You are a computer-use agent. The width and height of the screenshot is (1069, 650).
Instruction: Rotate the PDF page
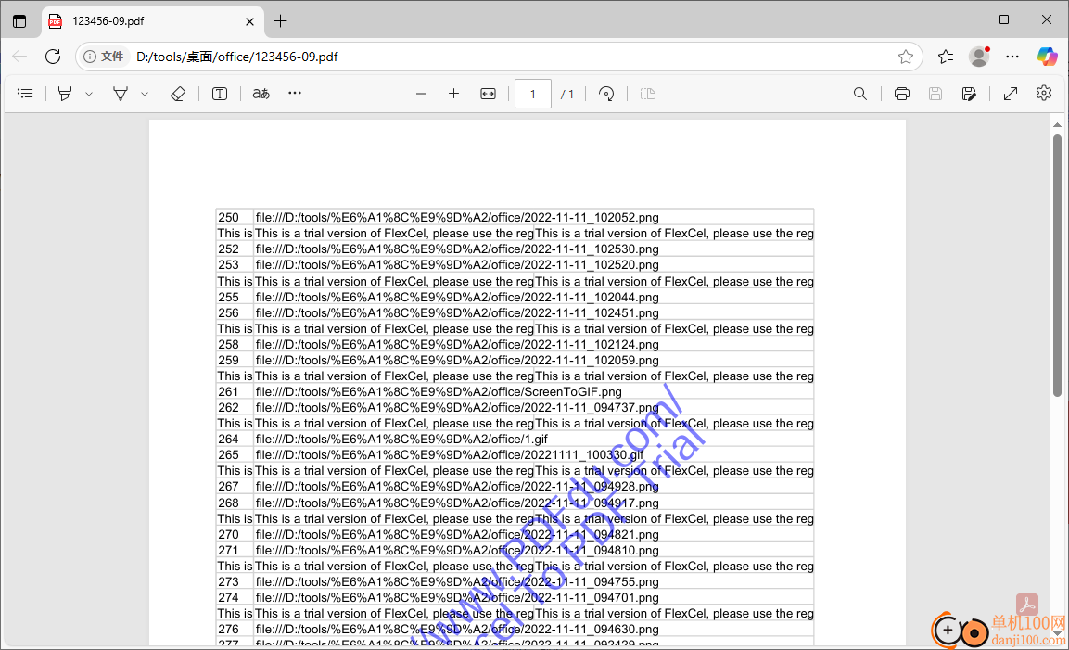pos(606,95)
